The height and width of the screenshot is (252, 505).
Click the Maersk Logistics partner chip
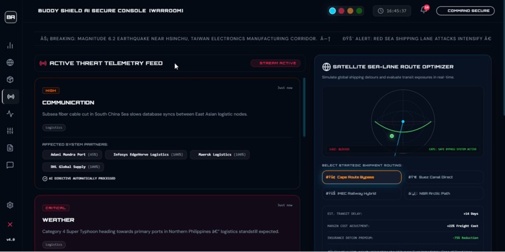coord(220,155)
